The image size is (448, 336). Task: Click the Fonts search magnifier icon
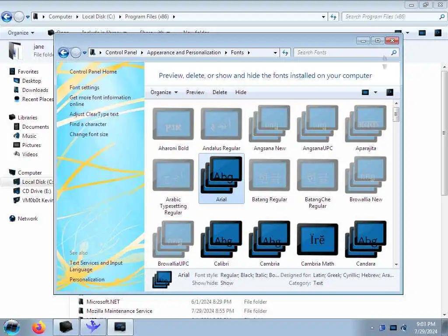point(394,52)
